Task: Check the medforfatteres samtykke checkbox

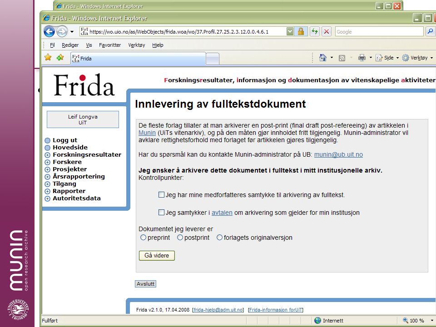Action: tap(161, 195)
